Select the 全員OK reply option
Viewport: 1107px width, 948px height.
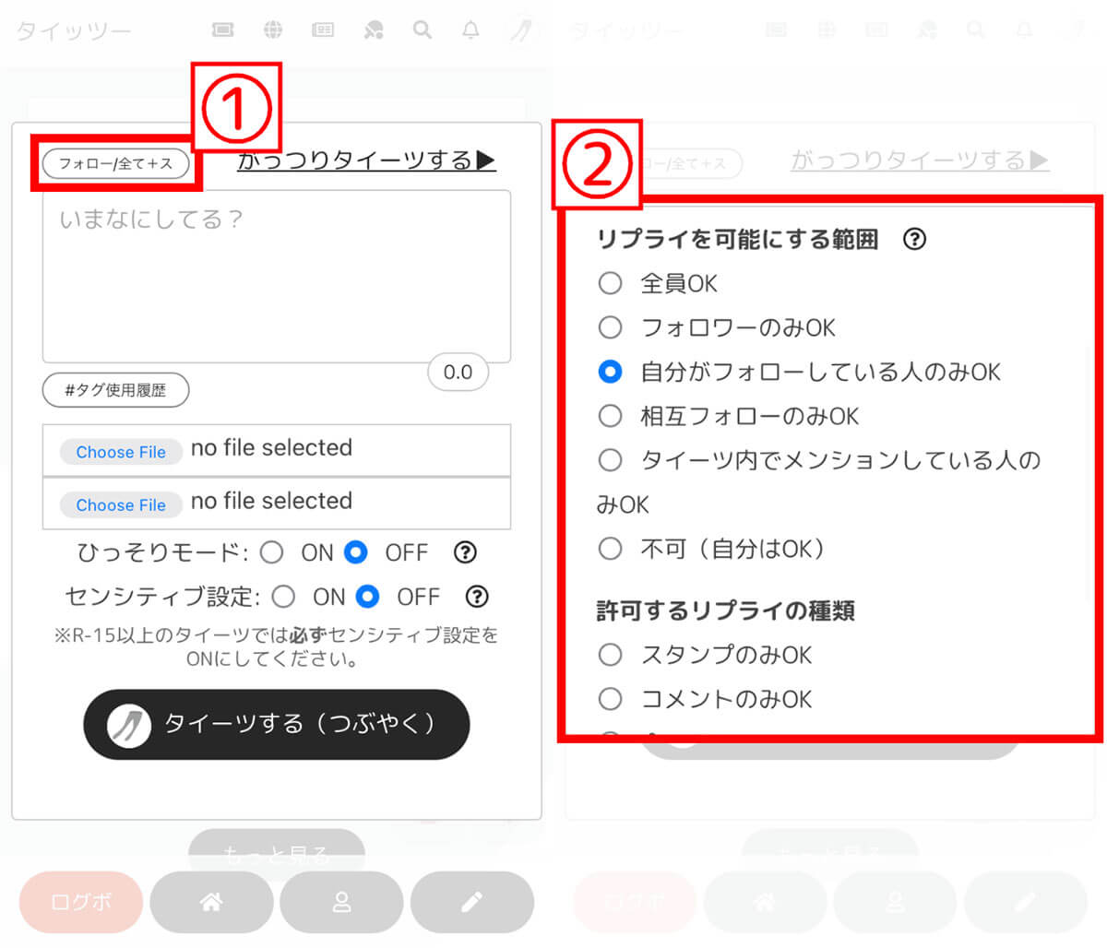click(x=610, y=283)
